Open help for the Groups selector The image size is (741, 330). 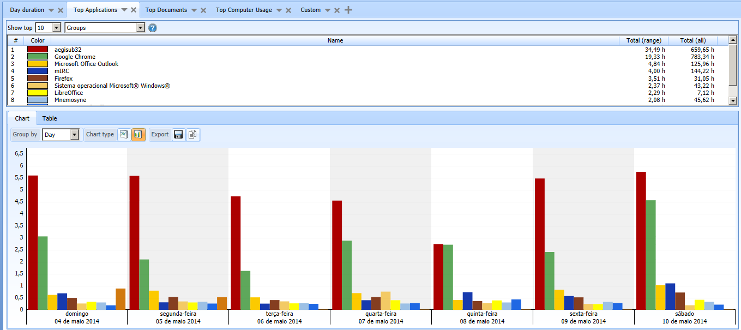[x=153, y=28]
